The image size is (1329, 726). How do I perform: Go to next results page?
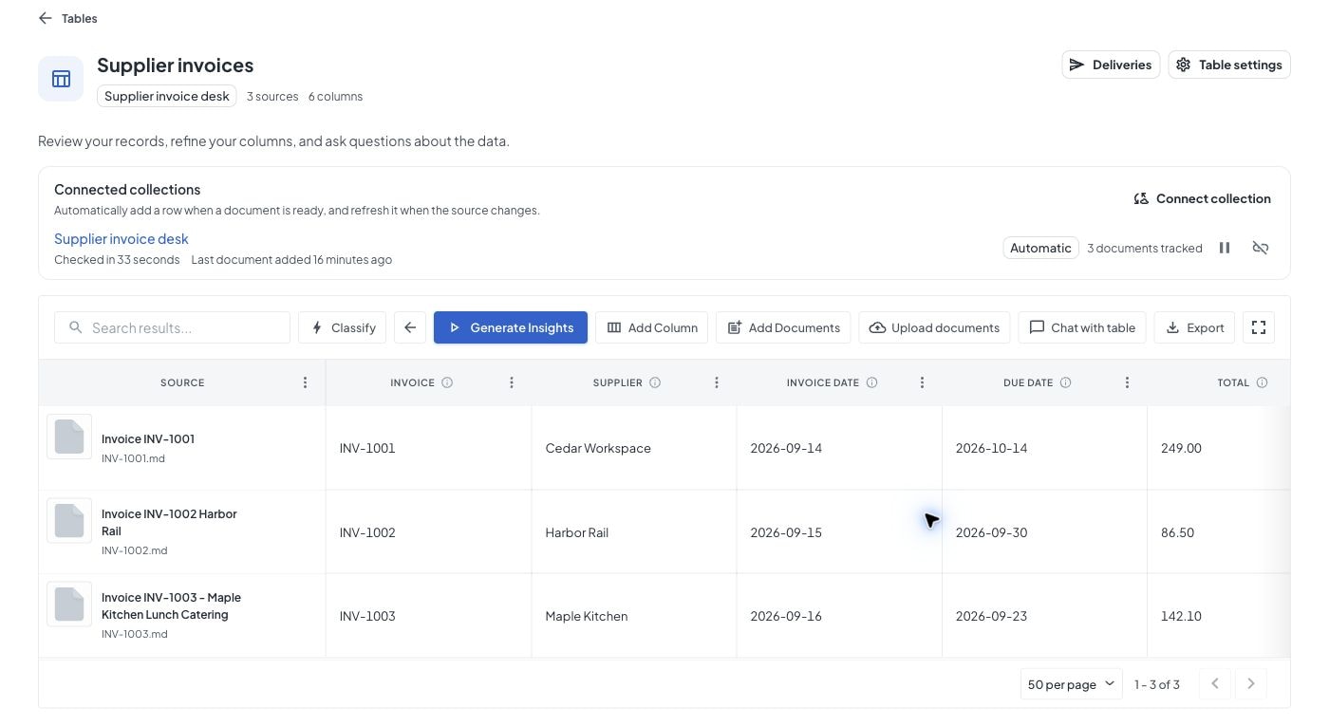click(1251, 683)
